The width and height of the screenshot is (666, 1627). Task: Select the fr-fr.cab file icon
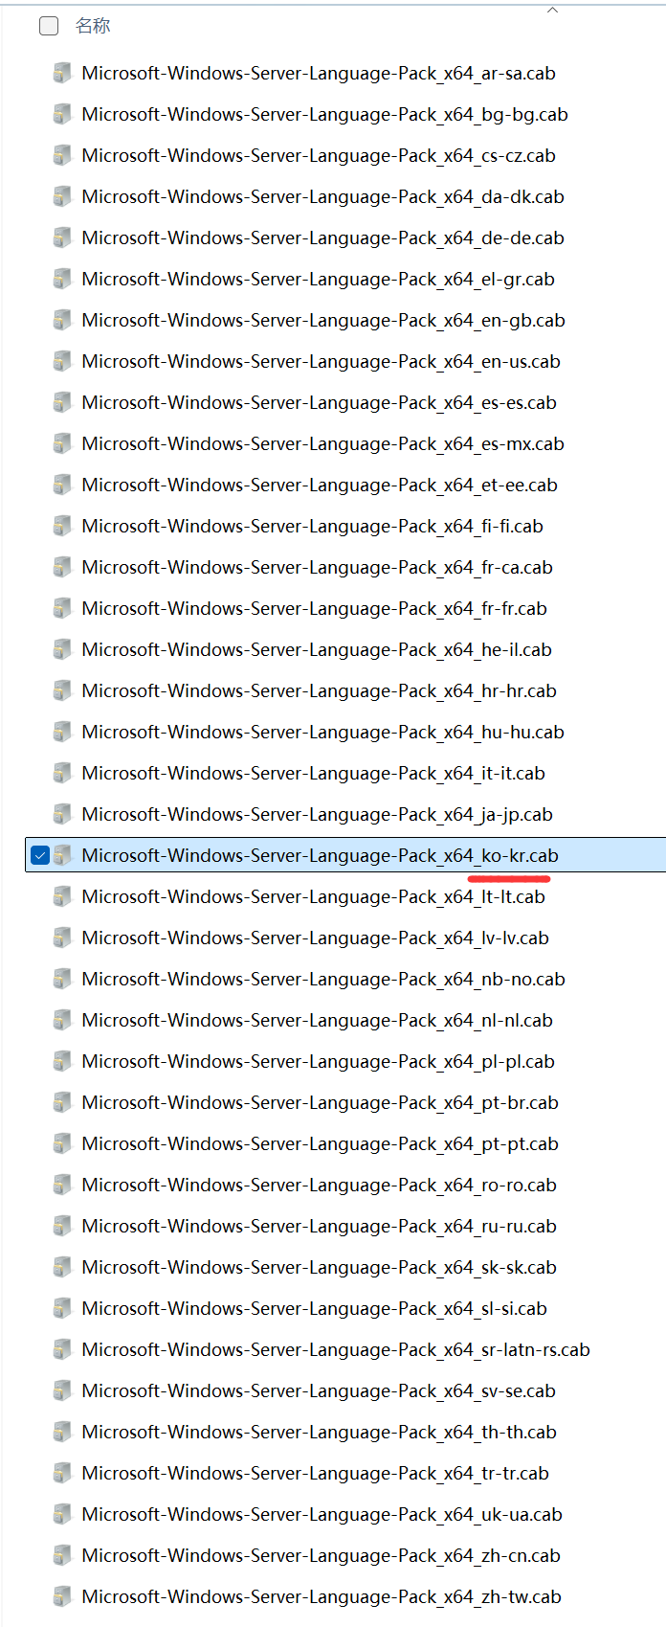pos(62,609)
